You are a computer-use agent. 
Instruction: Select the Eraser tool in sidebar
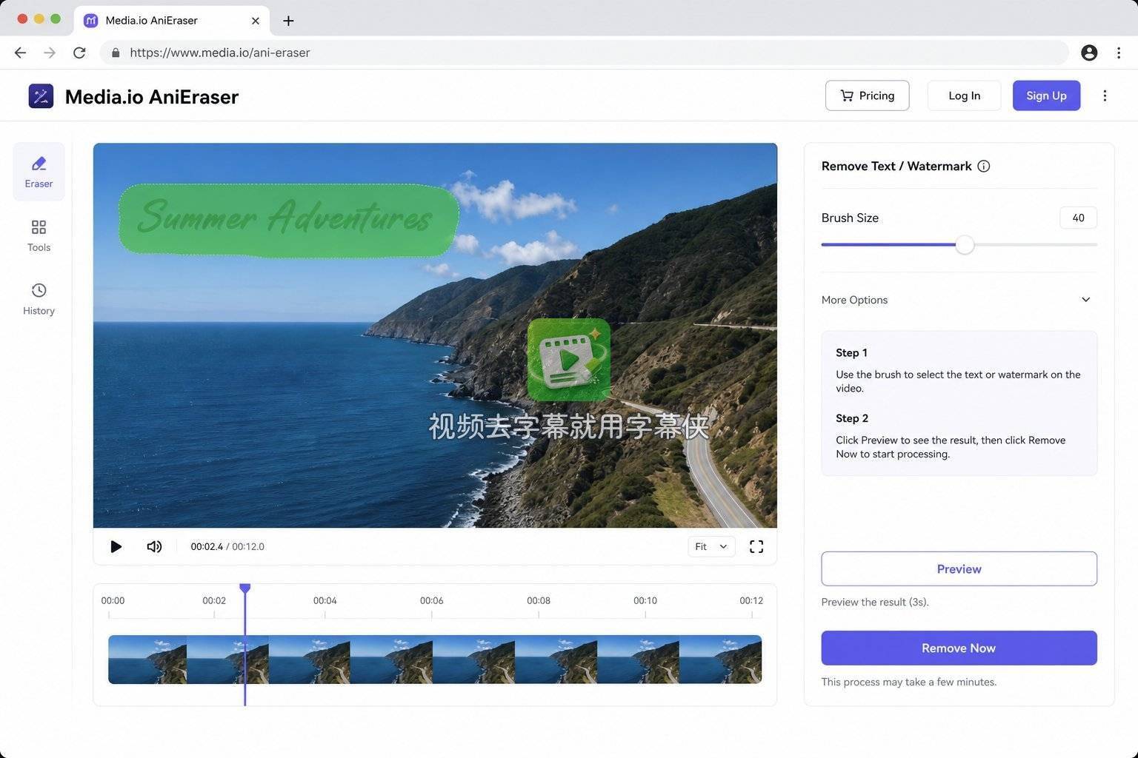tap(39, 172)
